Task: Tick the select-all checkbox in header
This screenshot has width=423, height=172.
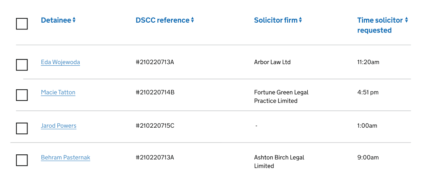Action: [x=22, y=24]
